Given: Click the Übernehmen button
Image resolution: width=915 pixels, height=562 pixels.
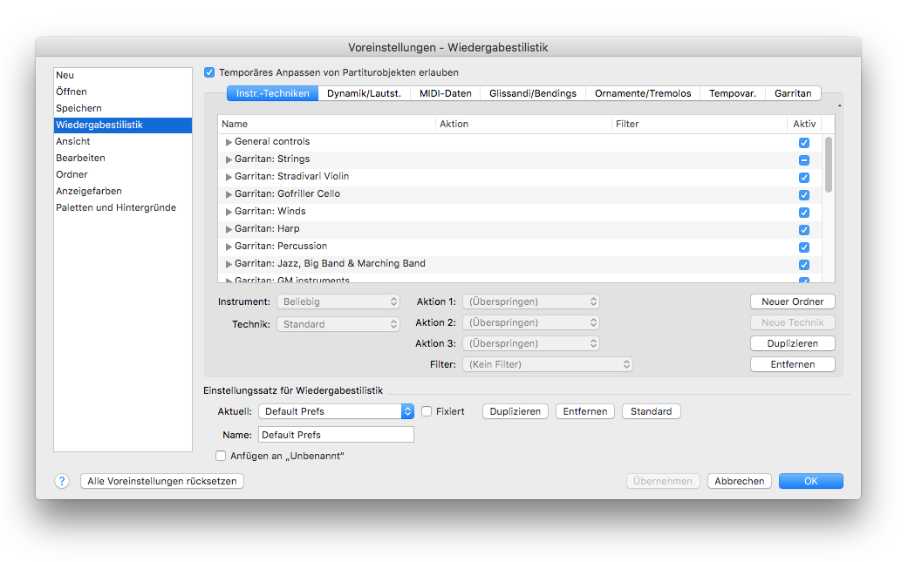Looking at the screenshot, I should point(663,481).
